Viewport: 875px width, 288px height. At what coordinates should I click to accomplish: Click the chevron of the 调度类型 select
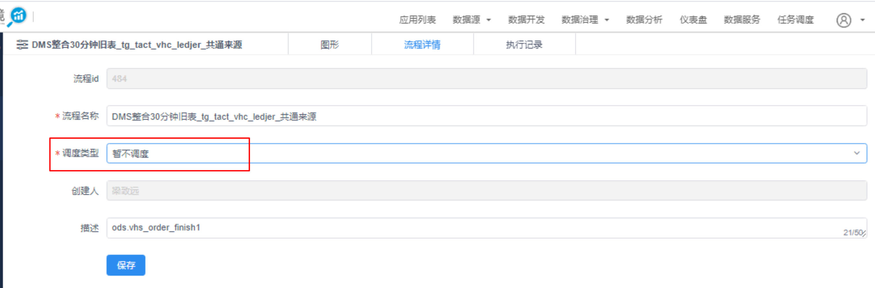(x=857, y=153)
